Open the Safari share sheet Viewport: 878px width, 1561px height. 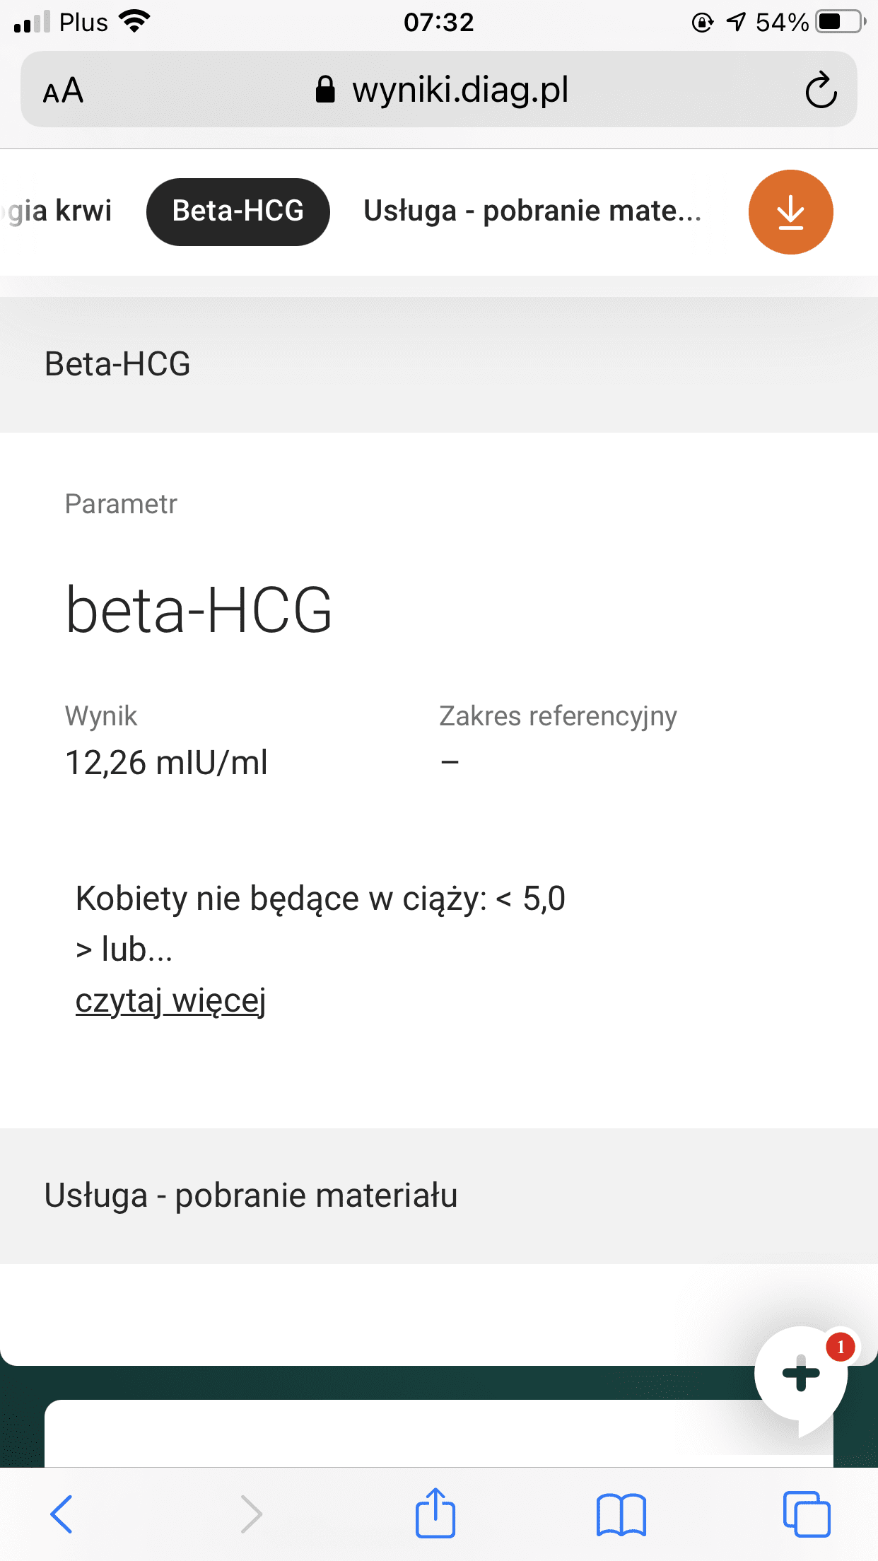coord(435,1514)
